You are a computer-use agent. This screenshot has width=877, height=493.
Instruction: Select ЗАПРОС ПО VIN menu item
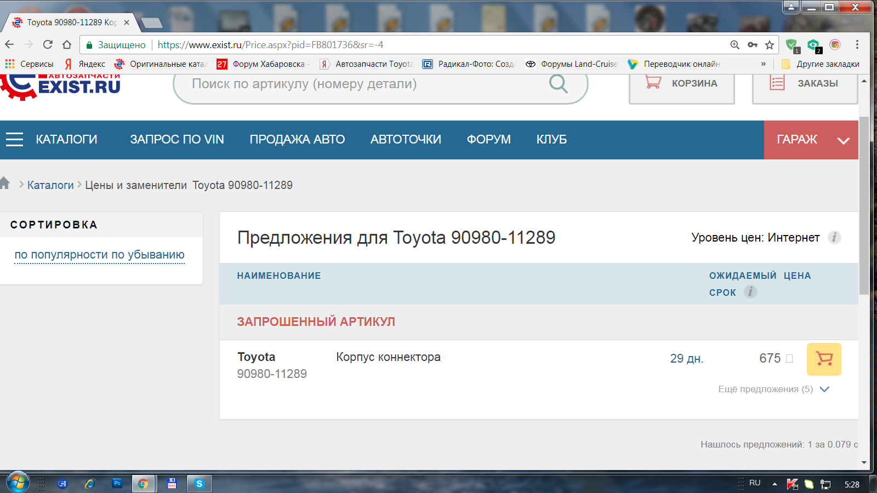177,140
